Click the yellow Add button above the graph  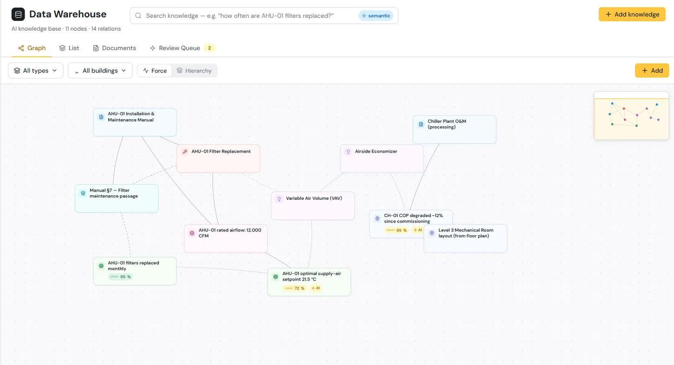coord(652,70)
